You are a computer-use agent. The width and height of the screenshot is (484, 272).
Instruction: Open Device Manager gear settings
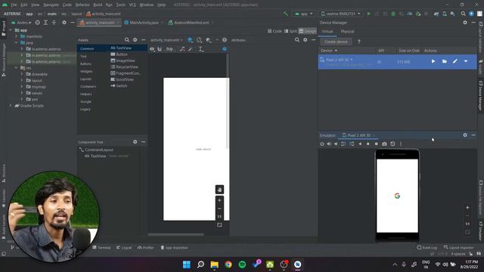(x=465, y=23)
